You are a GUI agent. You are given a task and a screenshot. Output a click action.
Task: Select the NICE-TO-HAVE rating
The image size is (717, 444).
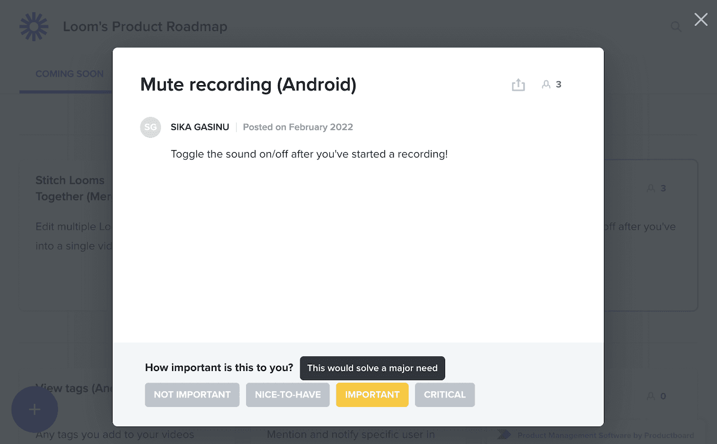coord(288,395)
